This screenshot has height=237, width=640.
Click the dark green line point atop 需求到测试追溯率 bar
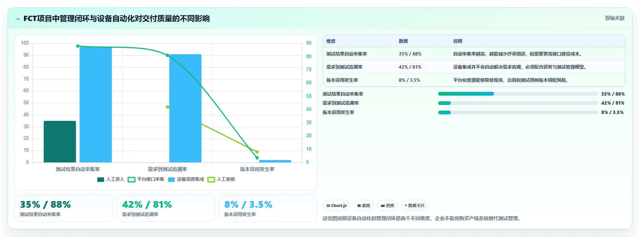pyautogui.click(x=167, y=55)
